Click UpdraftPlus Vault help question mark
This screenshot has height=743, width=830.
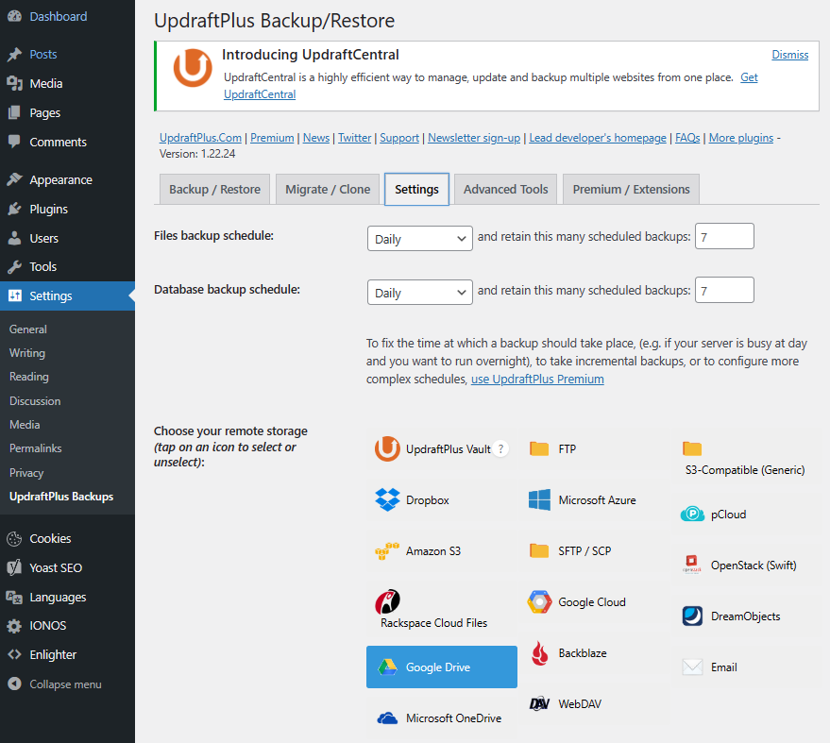pos(501,449)
